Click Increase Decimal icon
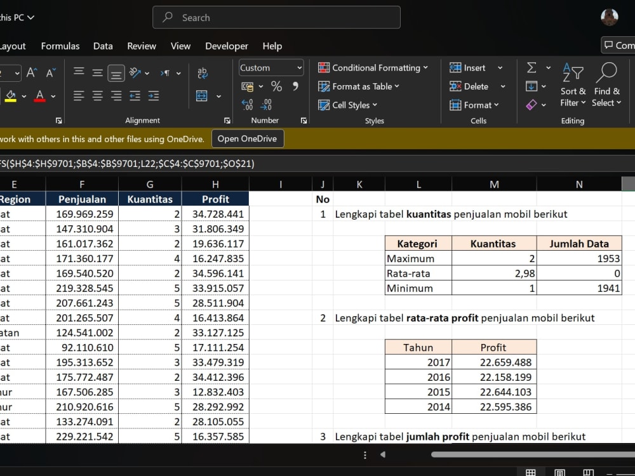635x476 pixels. click(247, 105)
